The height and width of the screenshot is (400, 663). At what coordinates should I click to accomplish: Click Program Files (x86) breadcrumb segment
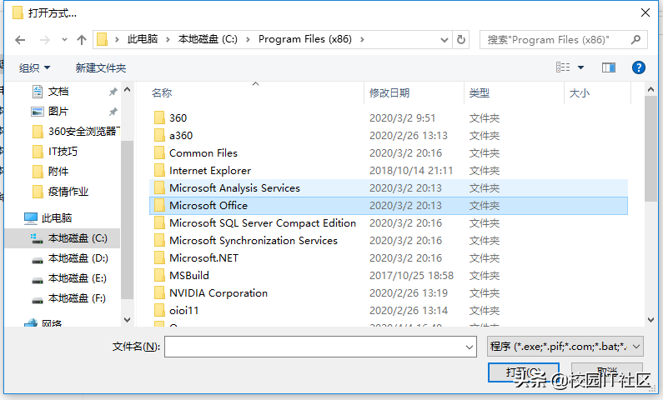pyautogui.click(x=305, y=39)
